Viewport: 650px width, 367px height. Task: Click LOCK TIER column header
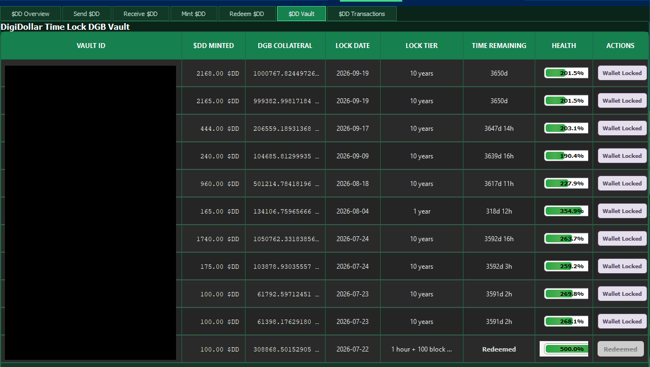[x=422, y=46]
